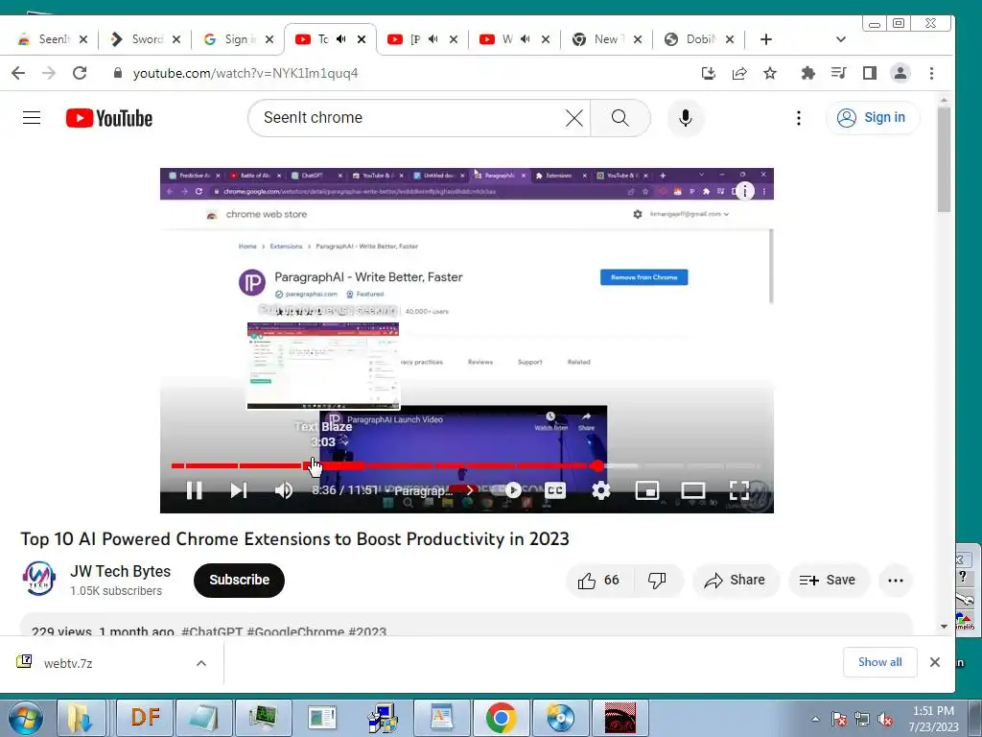Open Windows Start menu
Image resolution: width=982 pixels, height=737 pixels.
(x=25, y=718)
